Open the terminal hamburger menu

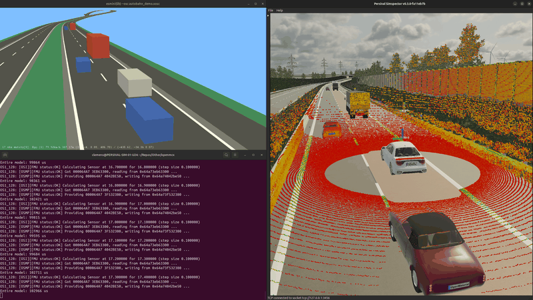click(235, 155)
